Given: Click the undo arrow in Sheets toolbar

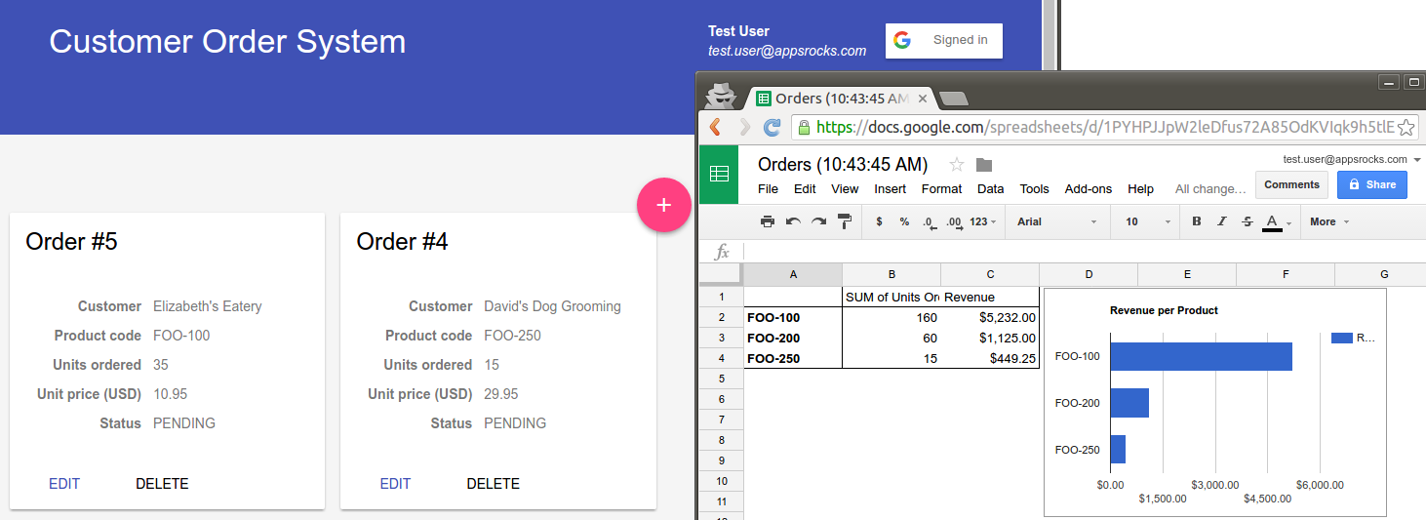Looking at the screenshot, I should [x=793, y=221].
